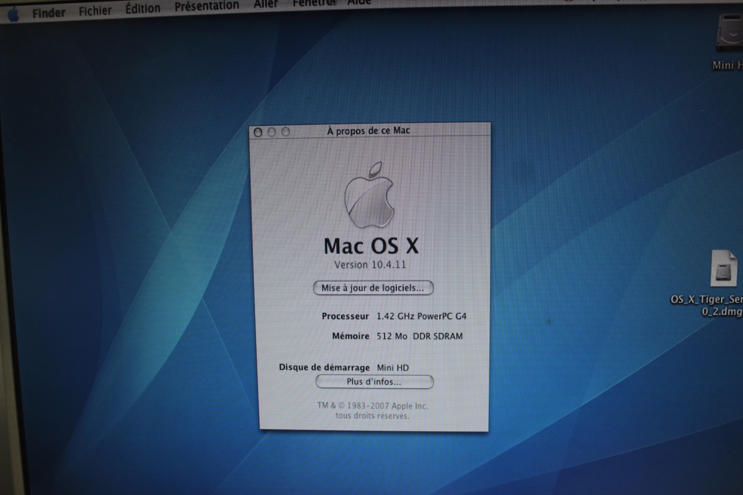Open the Finder menu
The width and height of the screenshot is (743, 495).
tap(49, 13)
